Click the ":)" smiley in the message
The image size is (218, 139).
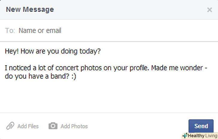(74, 76)
